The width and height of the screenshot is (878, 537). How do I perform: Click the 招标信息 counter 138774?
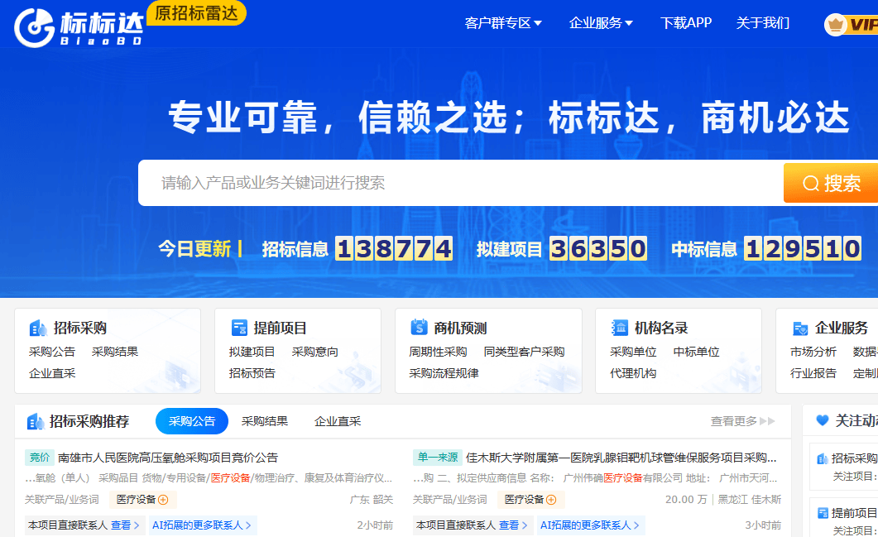tap(394, 248)
